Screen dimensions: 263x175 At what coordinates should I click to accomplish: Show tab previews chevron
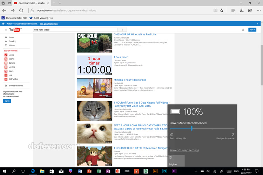pos(60,3)
